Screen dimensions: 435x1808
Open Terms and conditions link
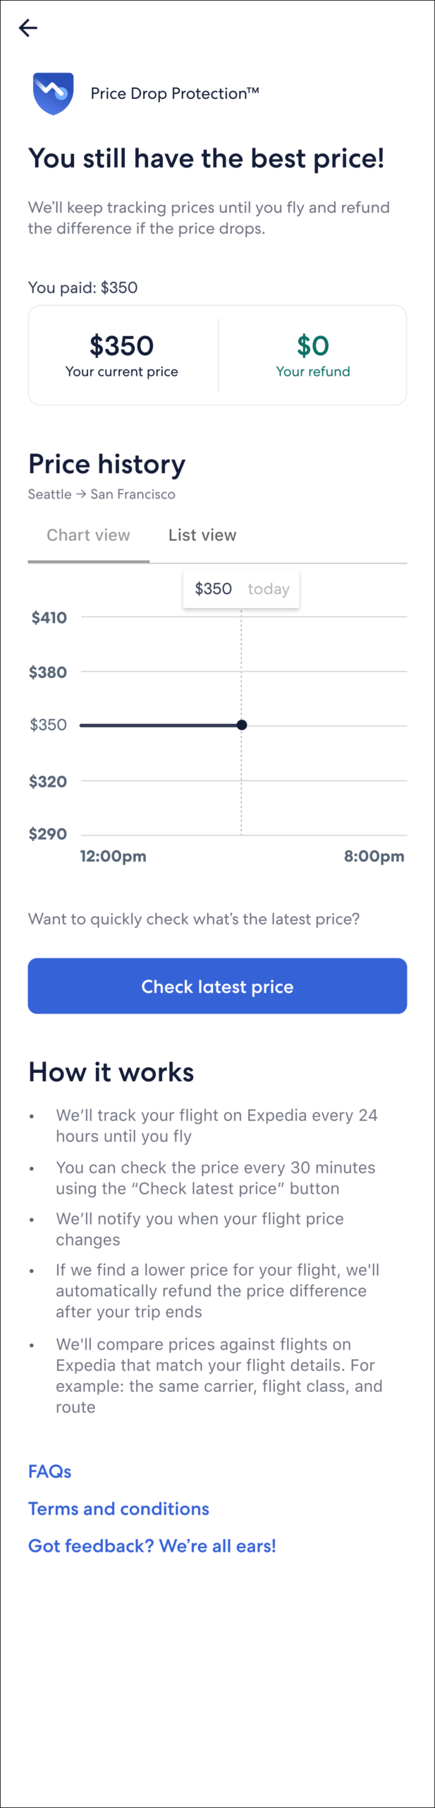tap(118, 1509)
